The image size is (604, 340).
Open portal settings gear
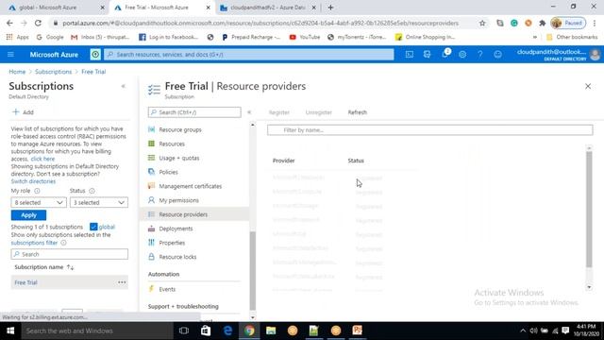[462, 55]
